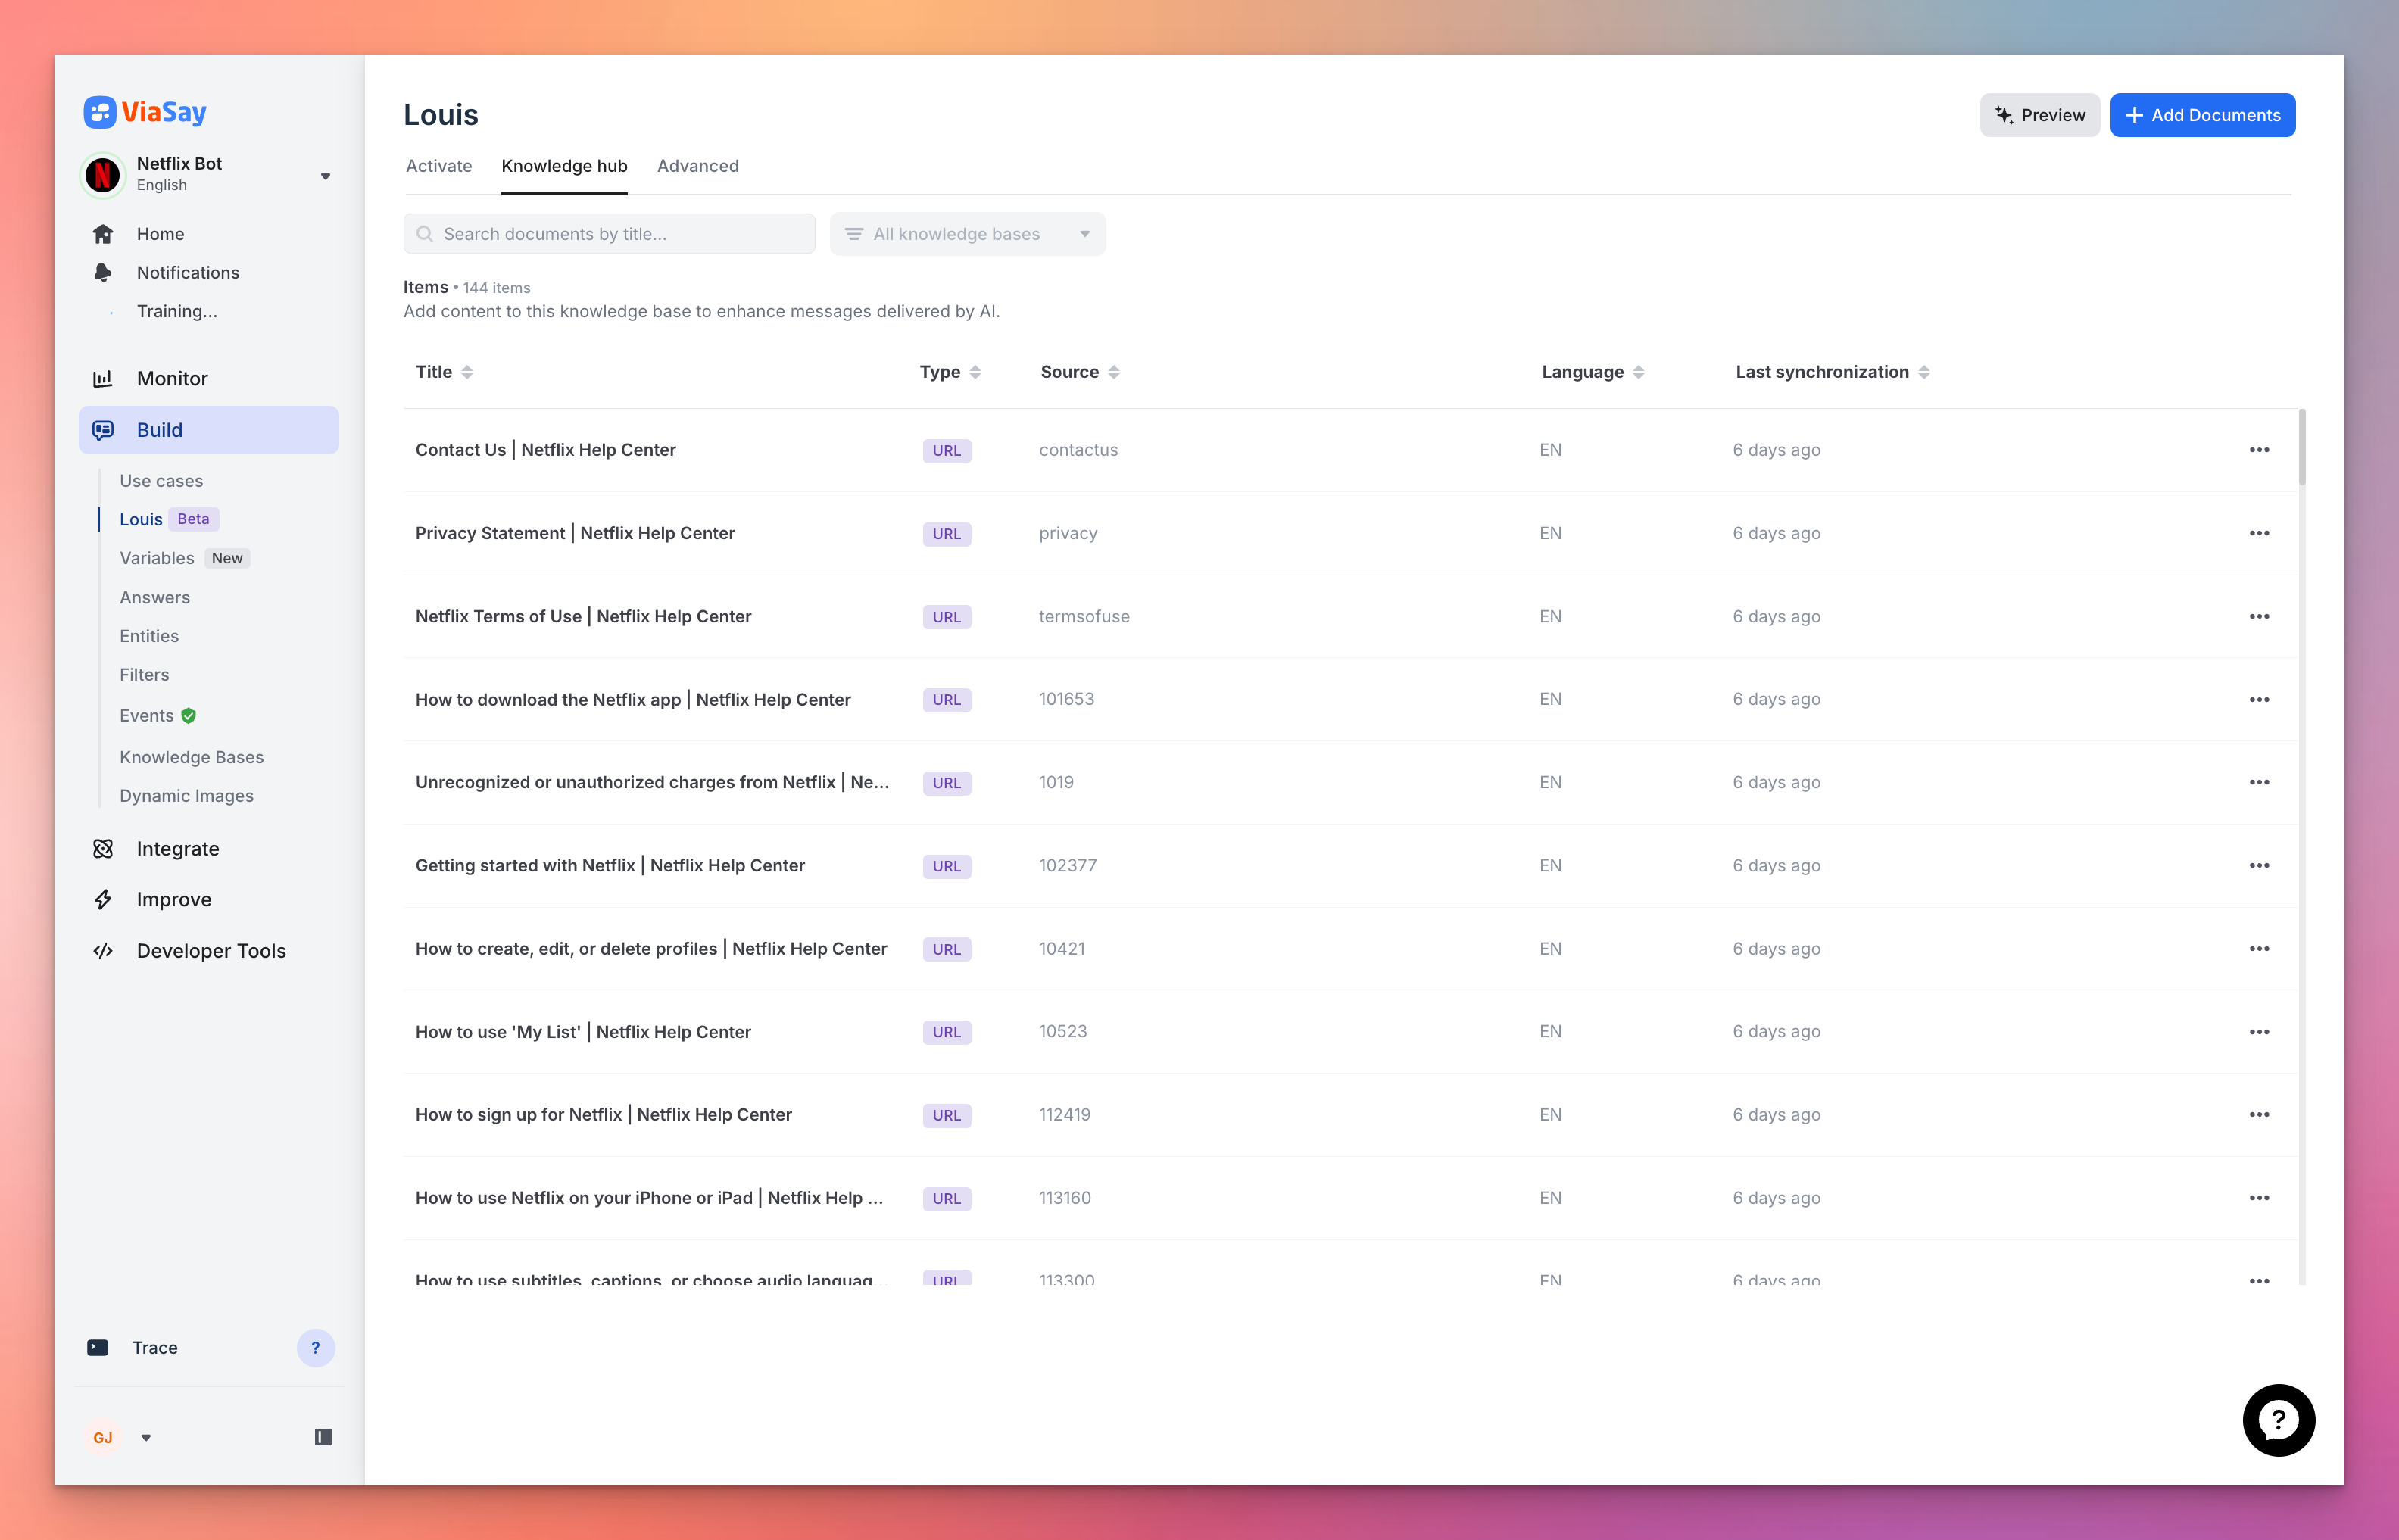The image size is (2399, 1540).
Task: Click the Netflix Bot avatar icon
Action: tap(102, 175)
